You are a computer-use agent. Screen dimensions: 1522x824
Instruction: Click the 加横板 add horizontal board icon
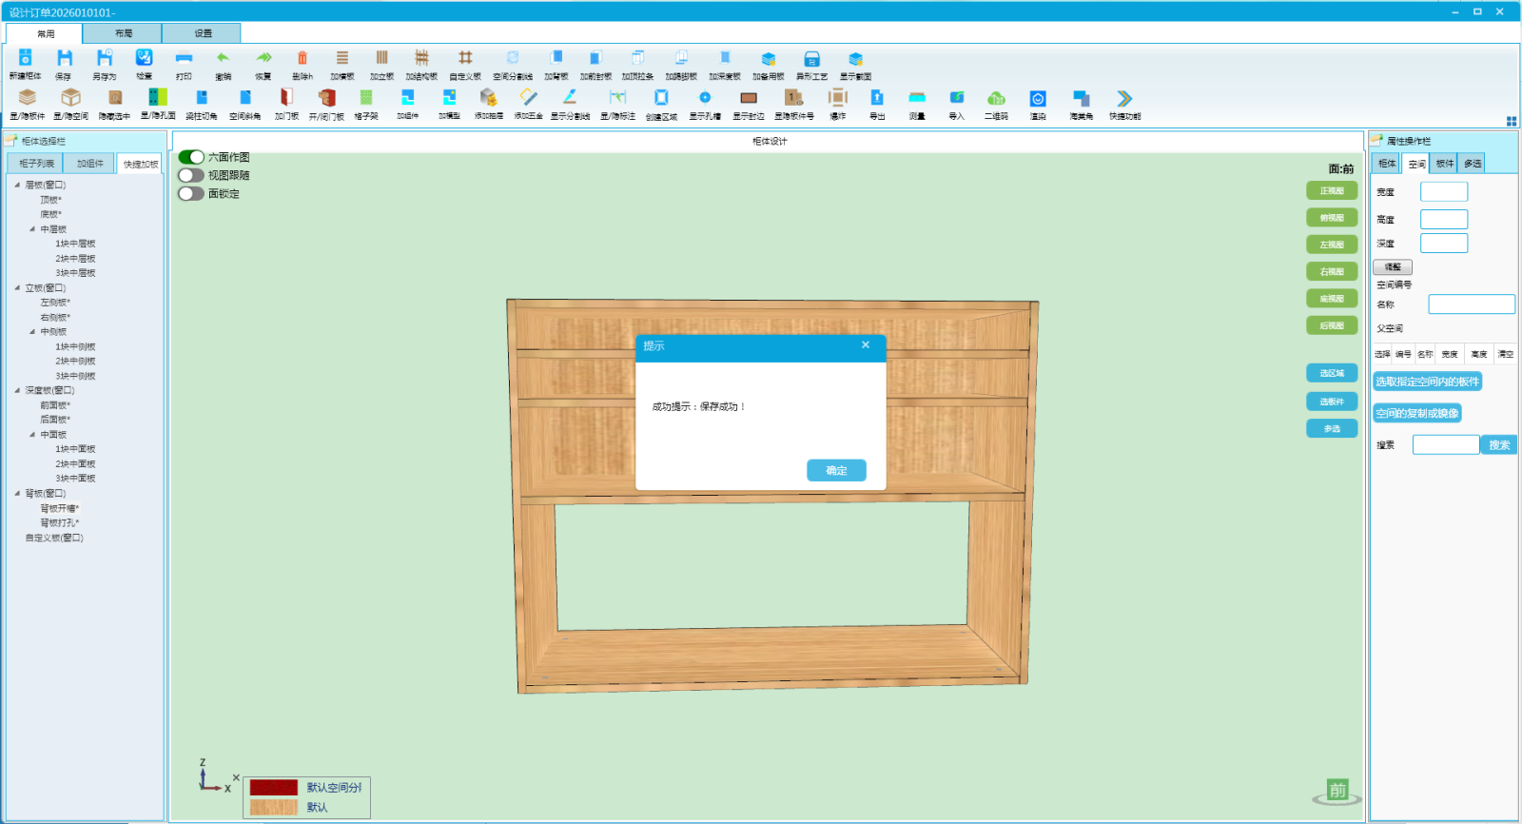[342, 59]
